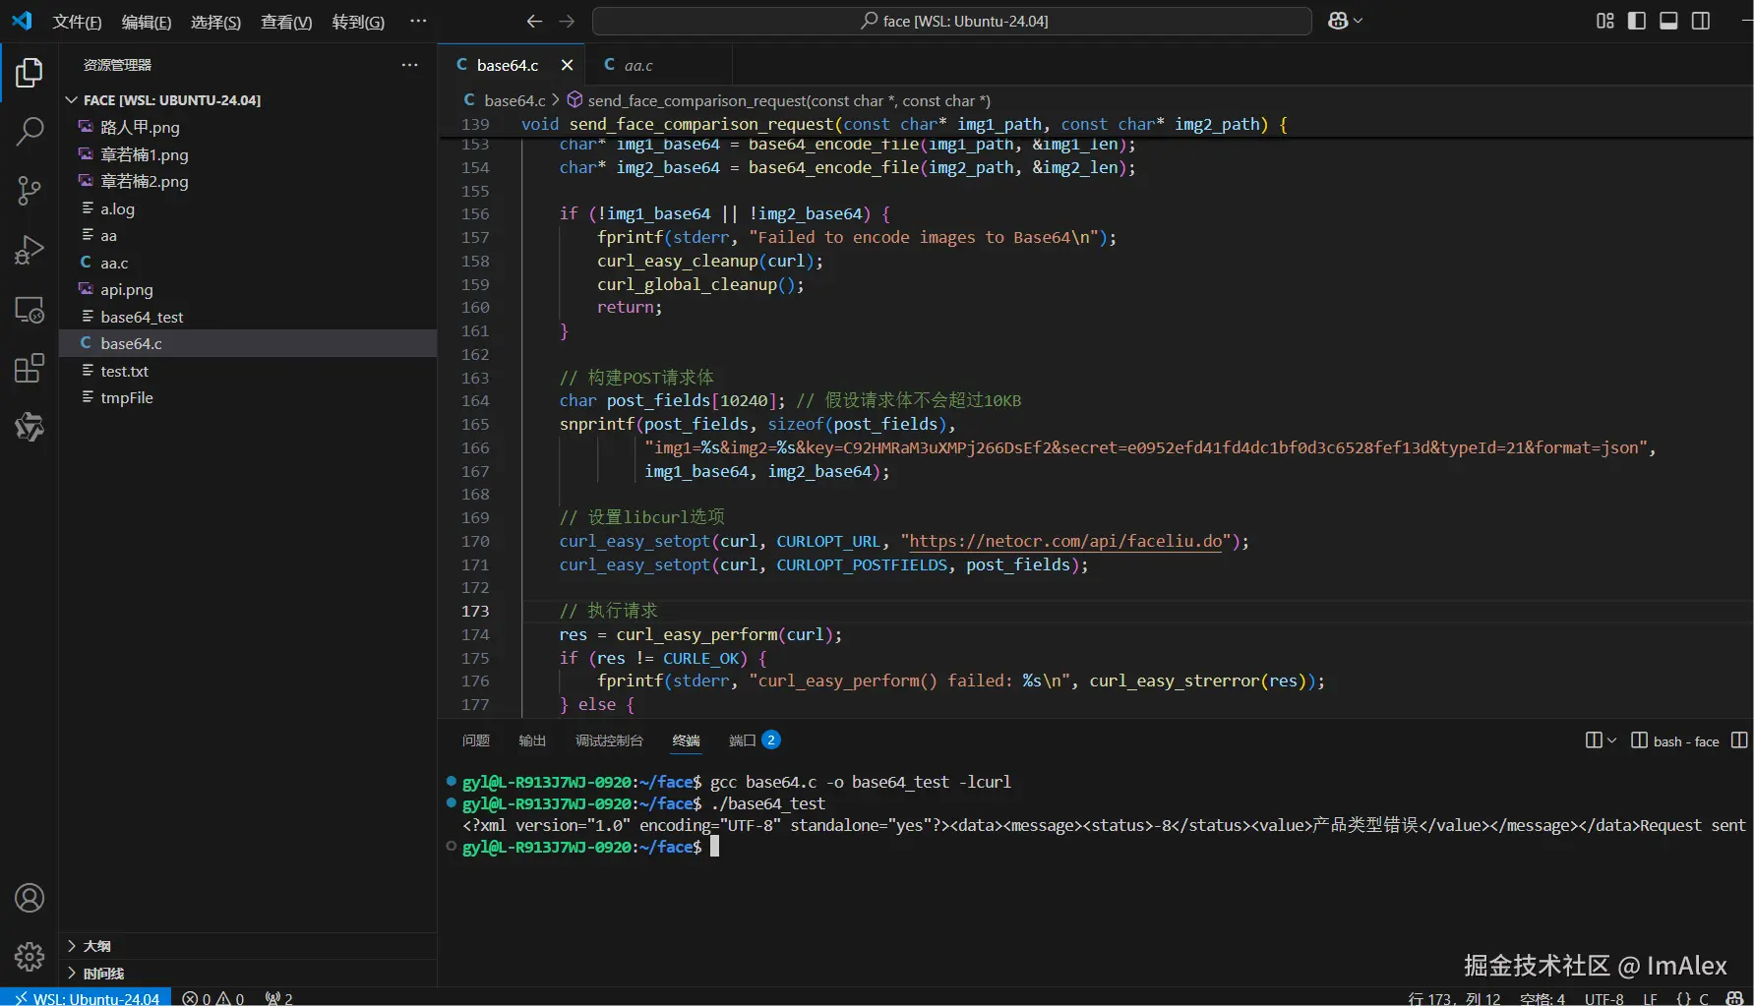Switch to the aa.c editor tab
1754x1006 pixels.
(x=637, y=65)
